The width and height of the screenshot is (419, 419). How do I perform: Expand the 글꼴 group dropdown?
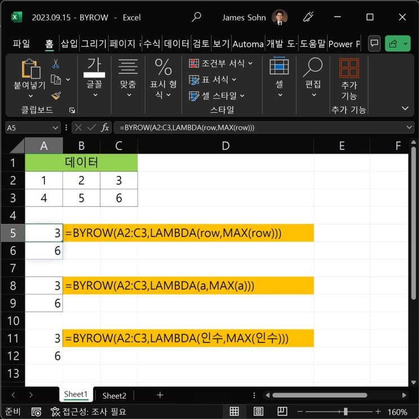click(95, 95)
